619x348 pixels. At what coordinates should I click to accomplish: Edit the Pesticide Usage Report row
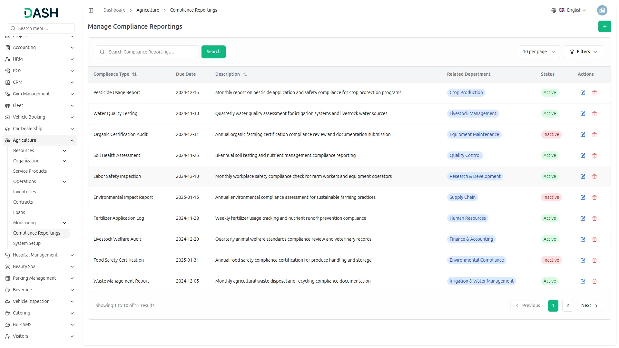583,93
